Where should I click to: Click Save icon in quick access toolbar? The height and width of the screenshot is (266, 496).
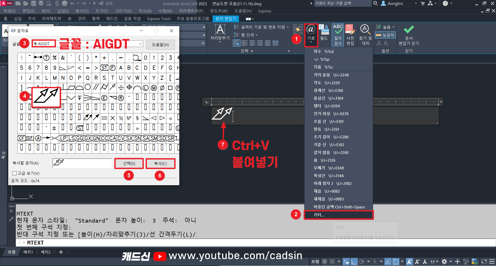(33, 3)
